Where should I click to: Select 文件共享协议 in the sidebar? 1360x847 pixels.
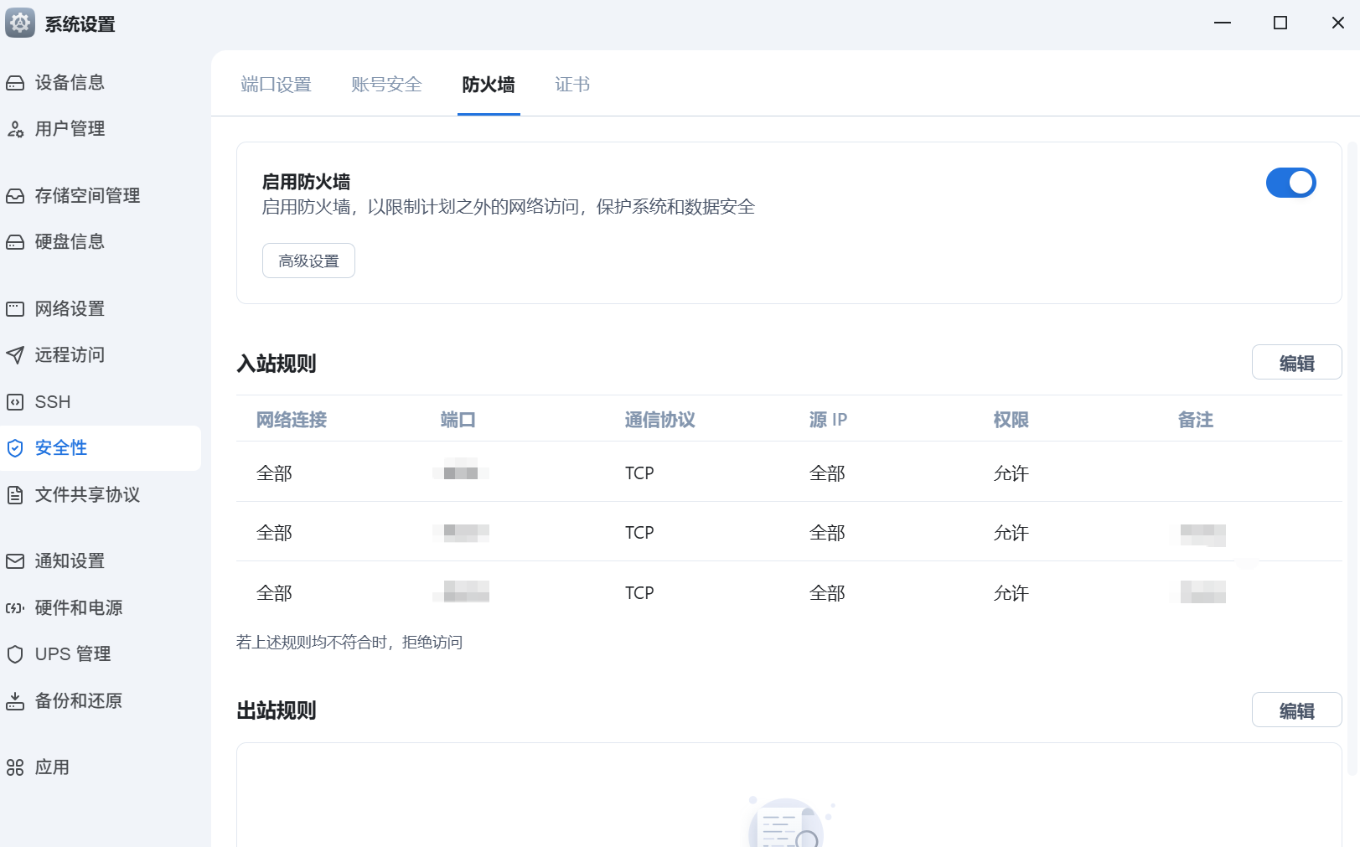87,495
